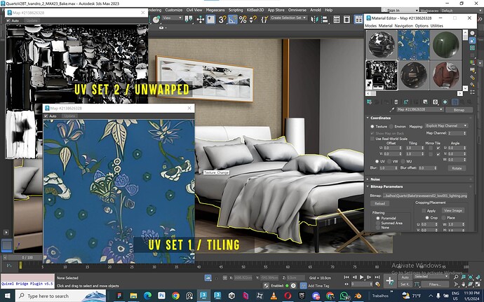This screenshot has width=484, height=302.
Task: Click the Zoom viewport navigation icon
Action: coord(456,277)
